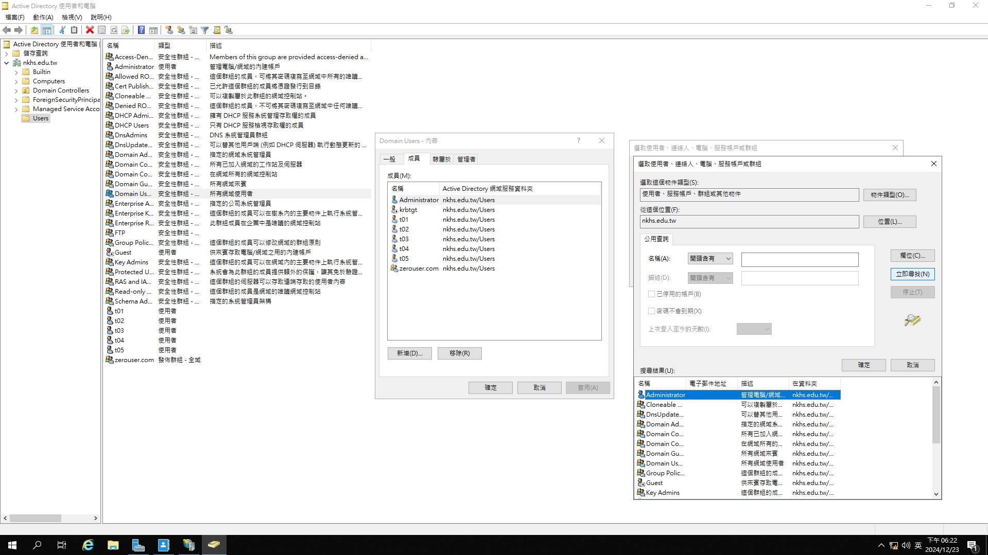Expand the 儲存查詢 tree node arrow
988x555 pixels.
[7, 53]
